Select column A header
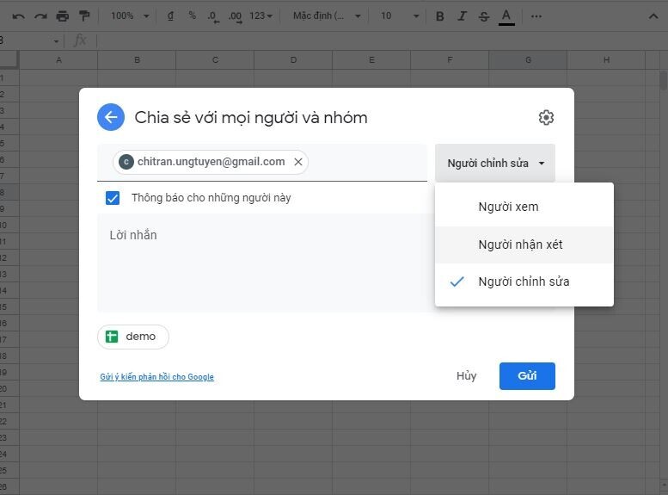 tap(58, 59)
